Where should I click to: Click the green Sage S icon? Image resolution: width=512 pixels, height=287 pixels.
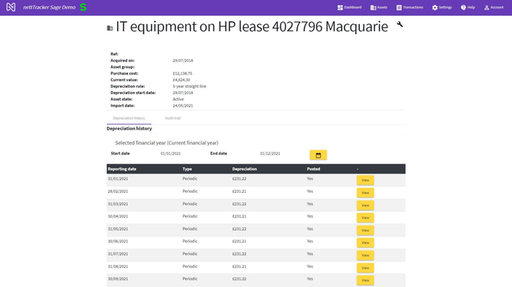[x=83, y=7]
